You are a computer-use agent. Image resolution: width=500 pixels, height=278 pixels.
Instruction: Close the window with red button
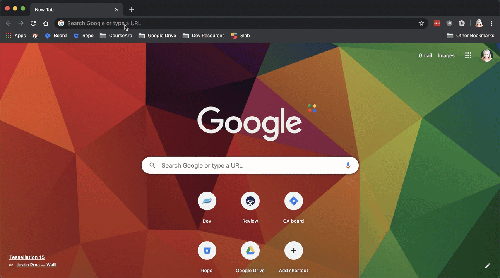[x=7, y=9]
